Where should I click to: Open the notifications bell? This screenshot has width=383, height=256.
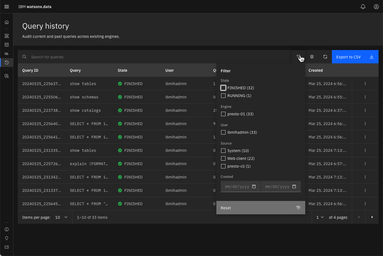coord(363,7)
